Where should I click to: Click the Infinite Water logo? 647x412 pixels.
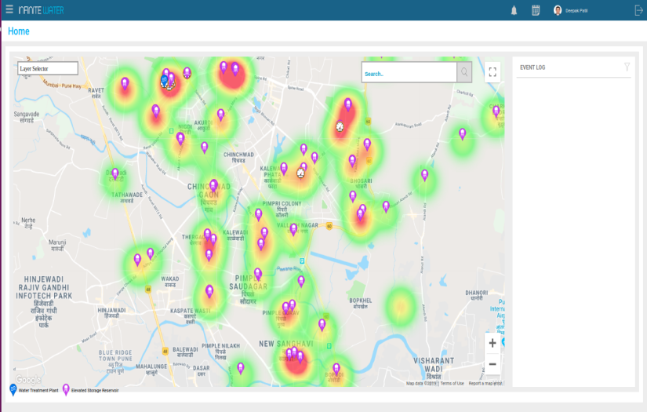point(41,10)
